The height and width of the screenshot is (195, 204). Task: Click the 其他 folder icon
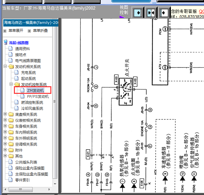tap(11, 156)
